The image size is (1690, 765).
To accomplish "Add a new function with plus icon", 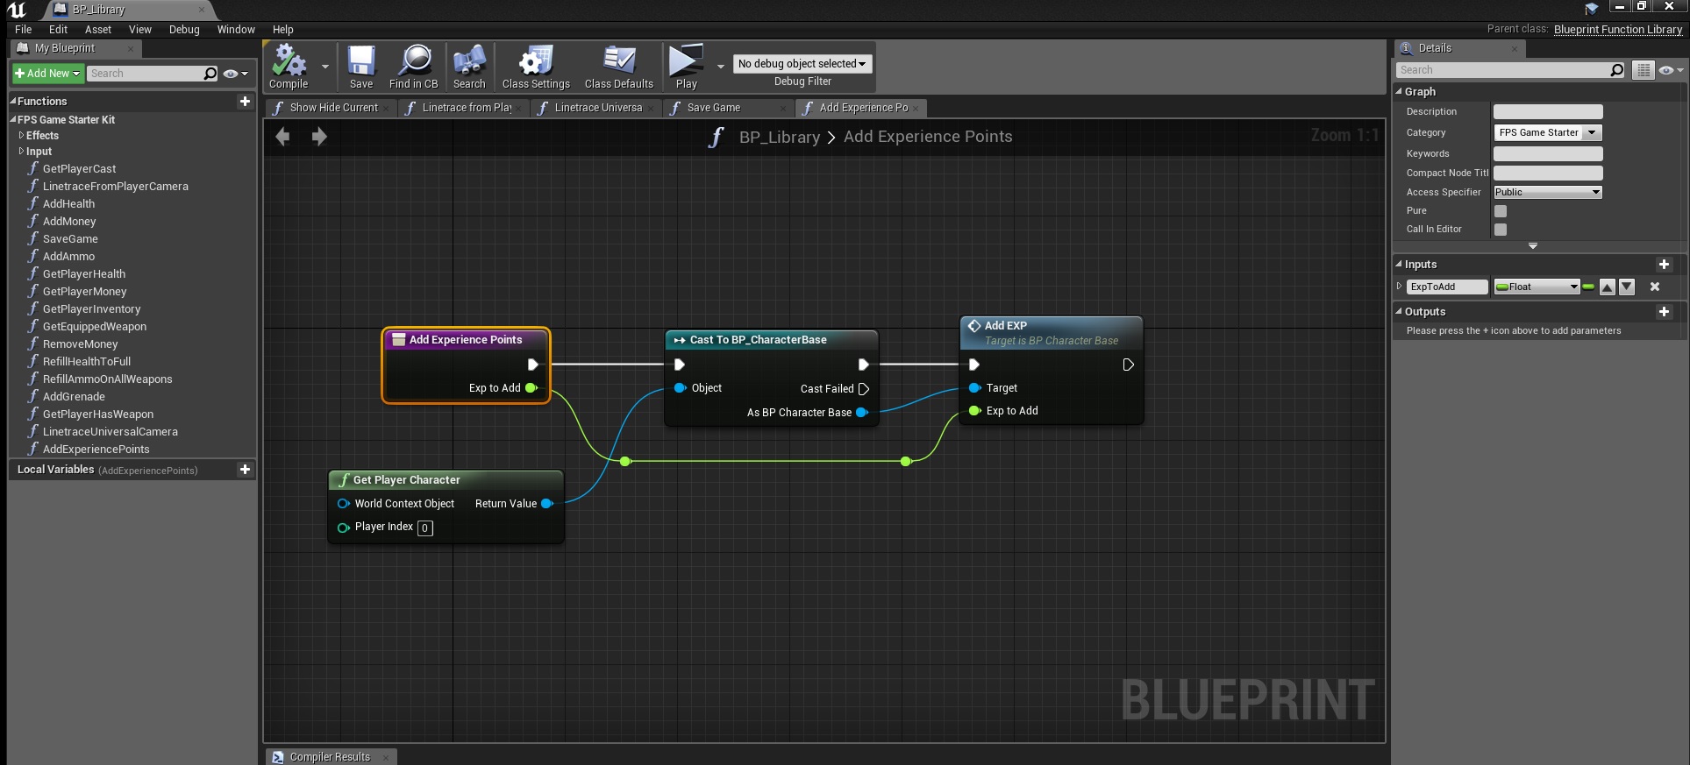I will (x=245, y=102).
